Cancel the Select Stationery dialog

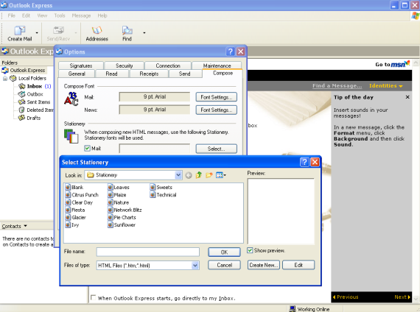[224, 265]
